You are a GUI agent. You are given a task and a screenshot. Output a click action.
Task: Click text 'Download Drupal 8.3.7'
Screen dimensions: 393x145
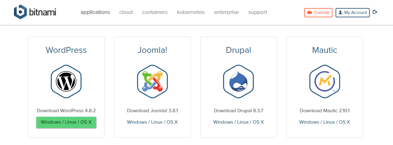pos(238,111)
